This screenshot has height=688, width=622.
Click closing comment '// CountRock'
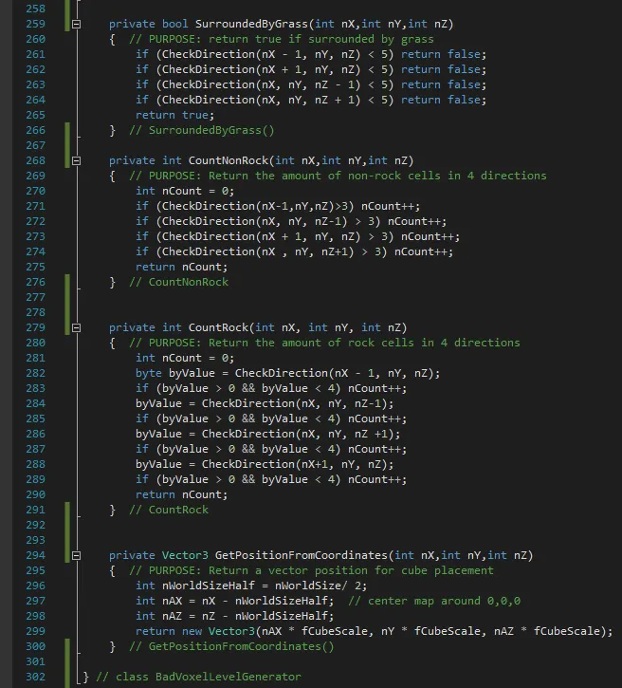coord(169,510)
